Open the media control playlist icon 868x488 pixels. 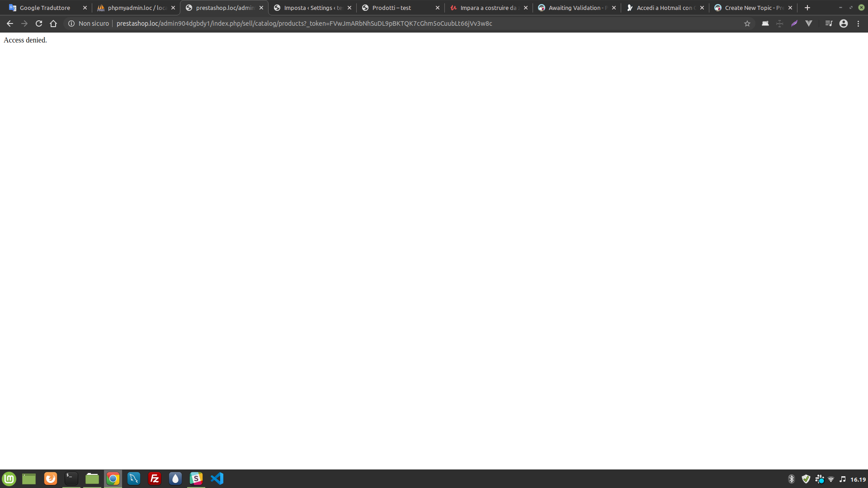coord(829,23)
